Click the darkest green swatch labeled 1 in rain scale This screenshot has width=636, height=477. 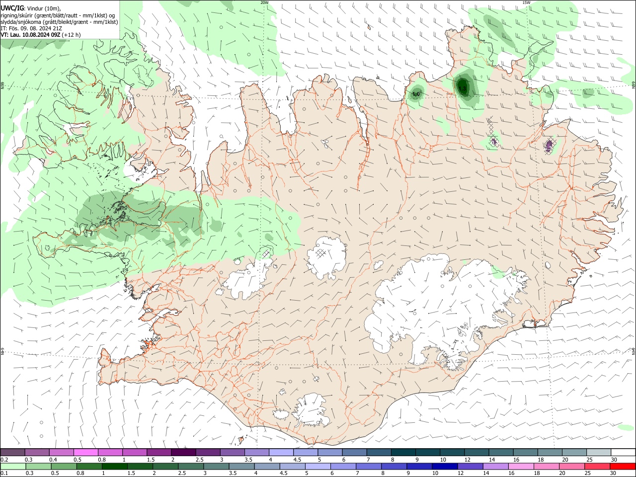pyautogui.click(x=114, y=467)
